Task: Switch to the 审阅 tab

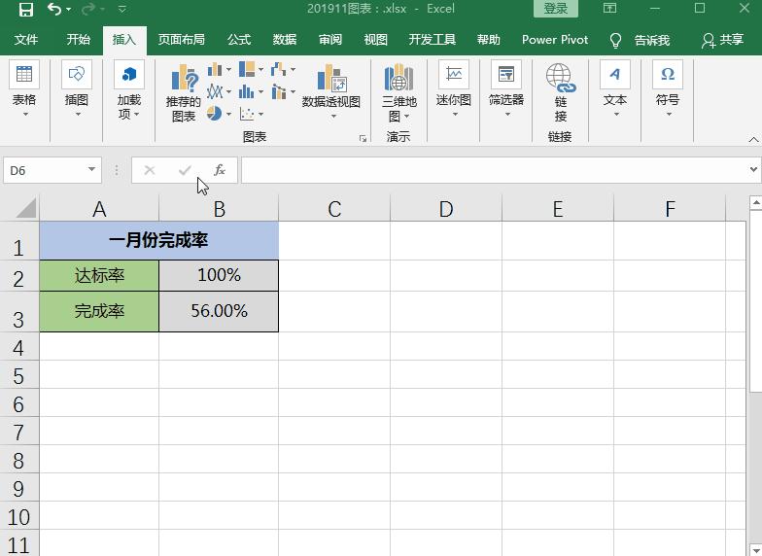Action: 330,39
